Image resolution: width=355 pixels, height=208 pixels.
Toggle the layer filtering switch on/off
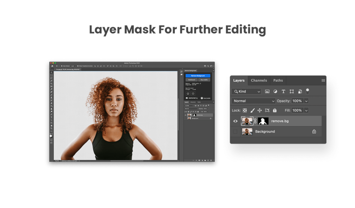[x=307, y=91]
